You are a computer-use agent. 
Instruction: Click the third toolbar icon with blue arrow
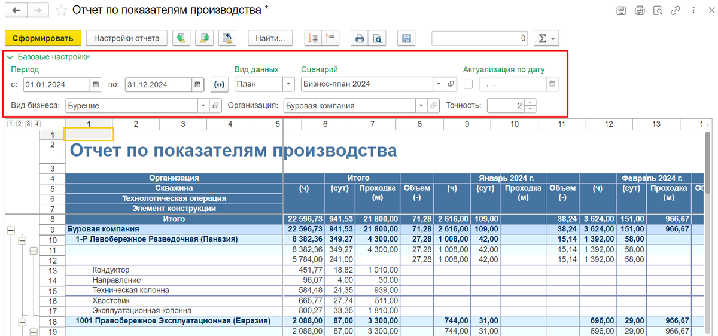point(227,38)
